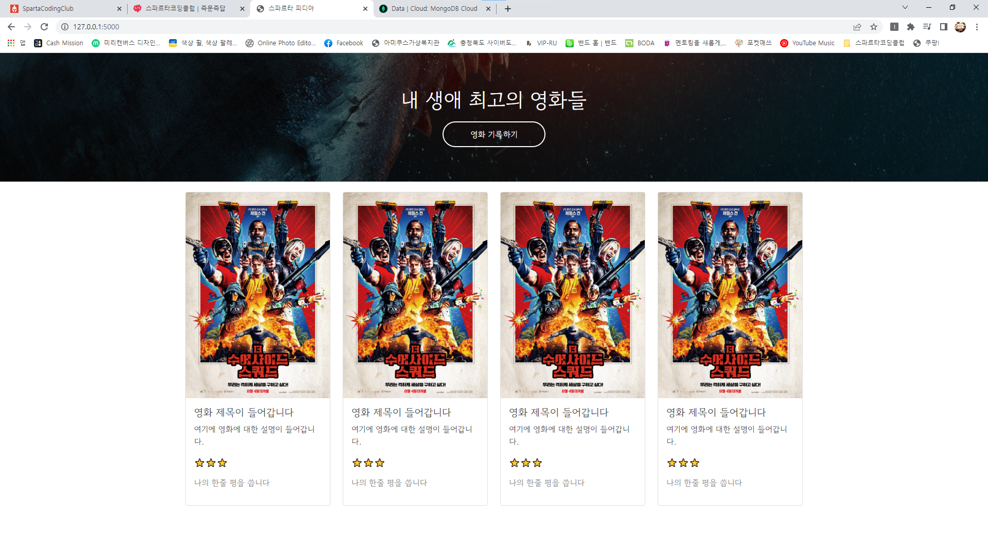Open Facebook bookmark
Screen dimensions: 988x535
(344, 43)
